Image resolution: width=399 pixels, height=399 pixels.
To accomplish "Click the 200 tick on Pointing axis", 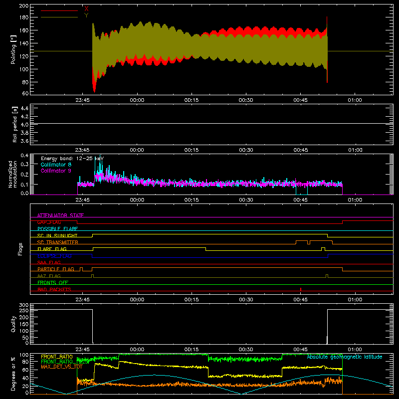I will [x=23, y=5].
